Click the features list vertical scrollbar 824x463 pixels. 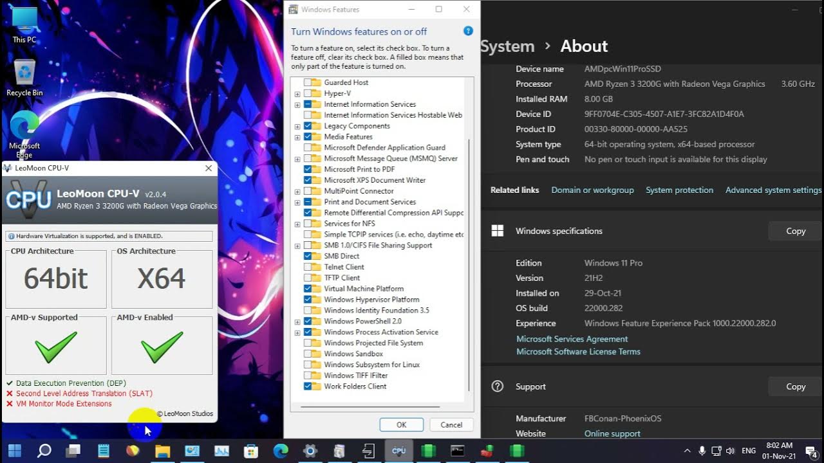click(469, 264)
